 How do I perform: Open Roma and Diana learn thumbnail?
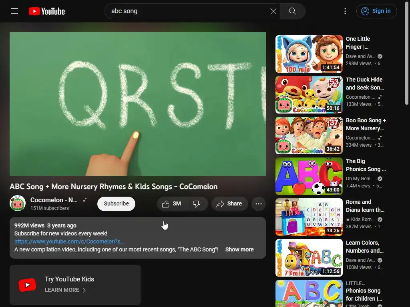tap(309, 217)
